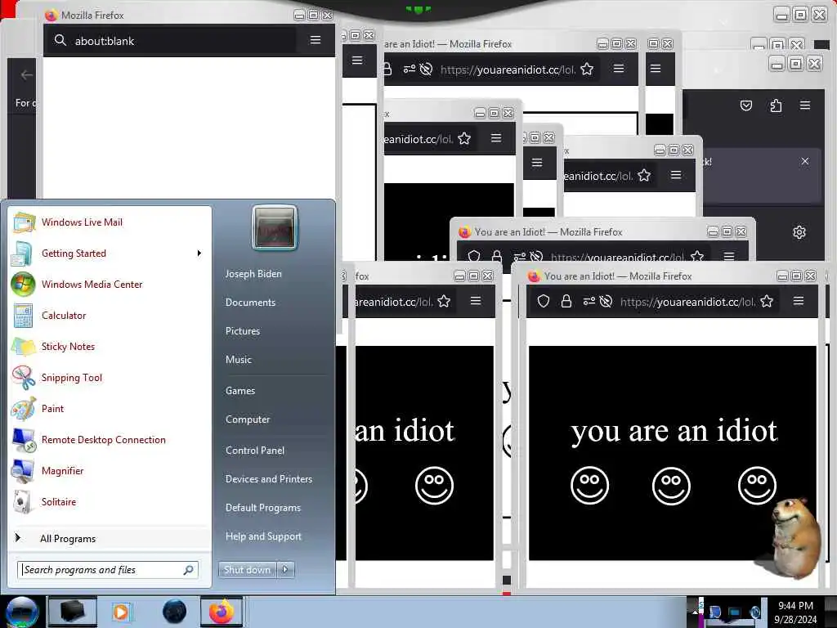Image resolution: width=837 pixels, height=628 pixels.
Task: Open Documents from Start menu
Action: tap(250, 303)
